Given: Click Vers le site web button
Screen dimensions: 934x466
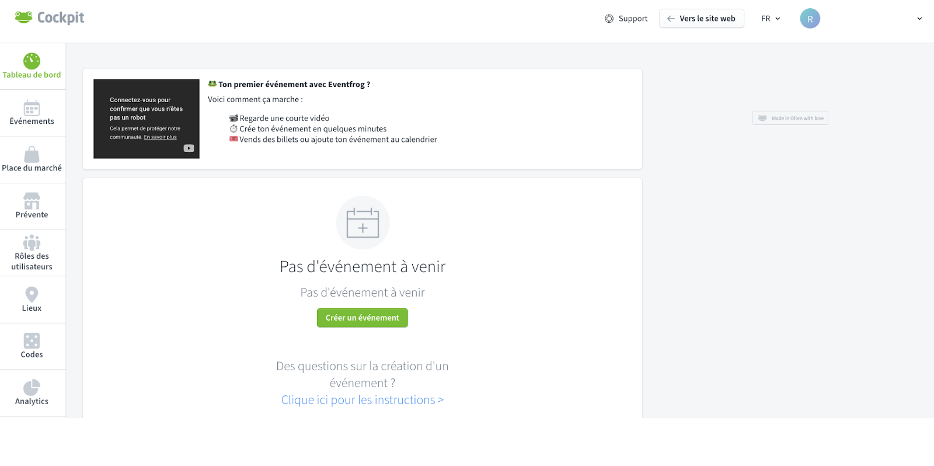Looking at the screenshot, I should click(x=702, y=19).
